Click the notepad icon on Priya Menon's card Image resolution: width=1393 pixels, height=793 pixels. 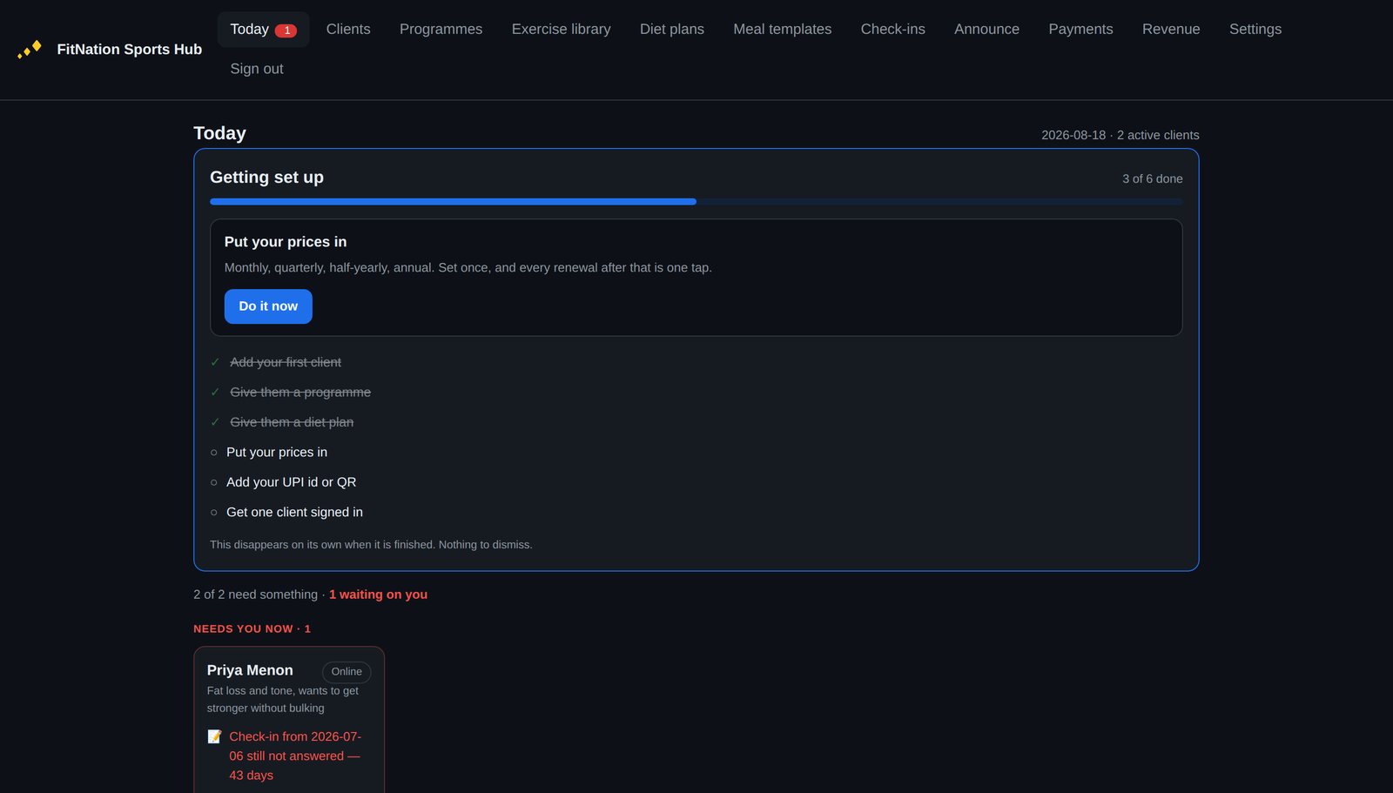click(x=214, y=736)
